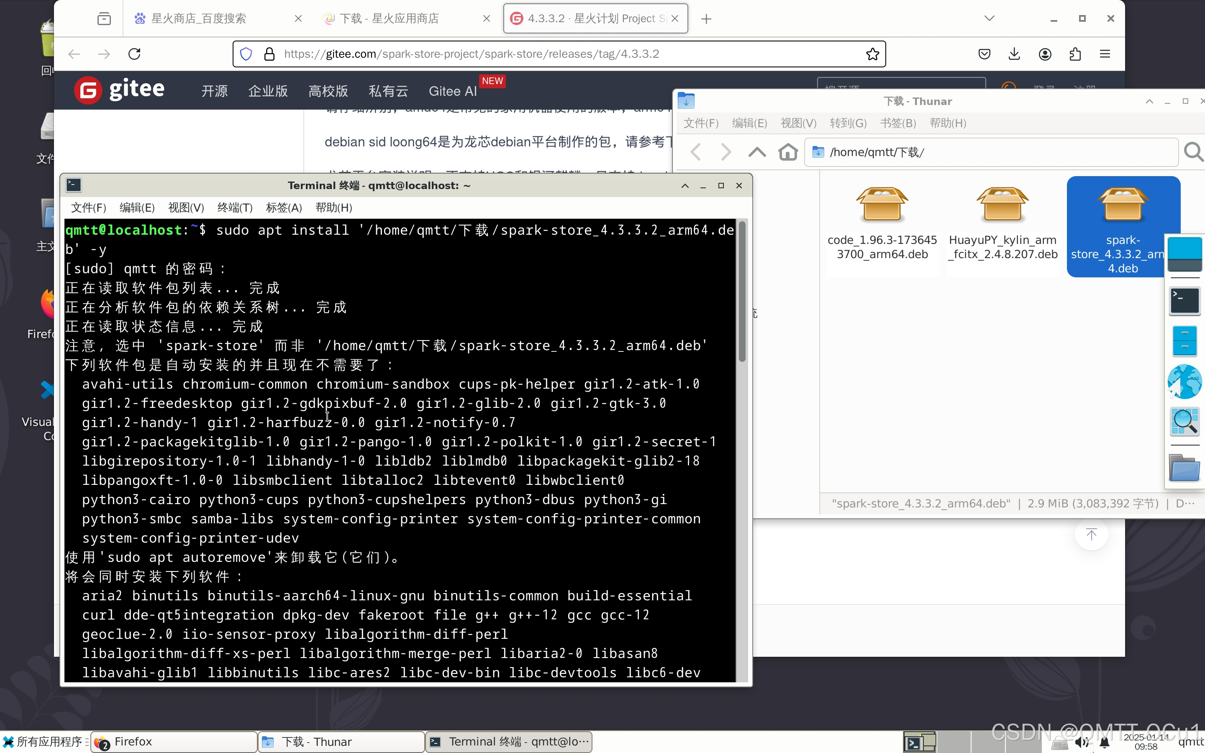
Task: Bookmark this page with the star icon
Action: coord(872,54)
